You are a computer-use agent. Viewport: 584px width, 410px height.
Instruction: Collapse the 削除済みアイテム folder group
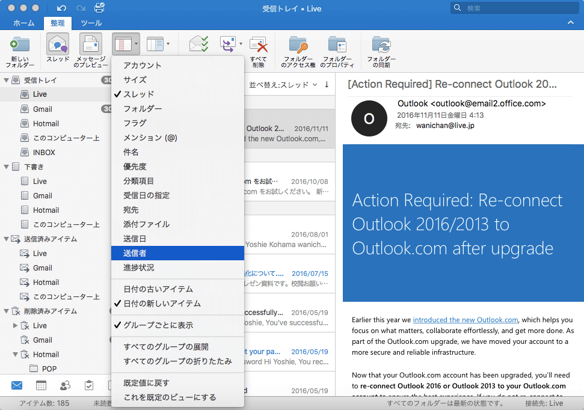(x=7, y=311)
